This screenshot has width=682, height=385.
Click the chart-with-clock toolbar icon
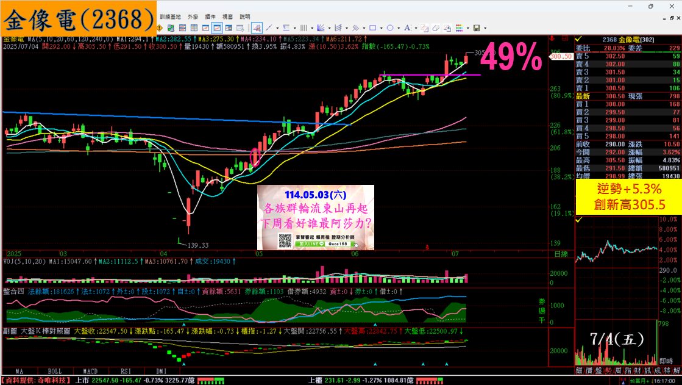tap(240, 28)
